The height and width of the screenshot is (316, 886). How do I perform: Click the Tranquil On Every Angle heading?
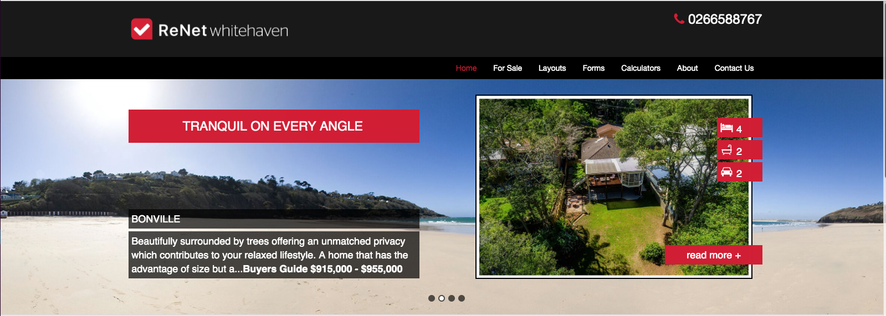[x=274, y=126]
